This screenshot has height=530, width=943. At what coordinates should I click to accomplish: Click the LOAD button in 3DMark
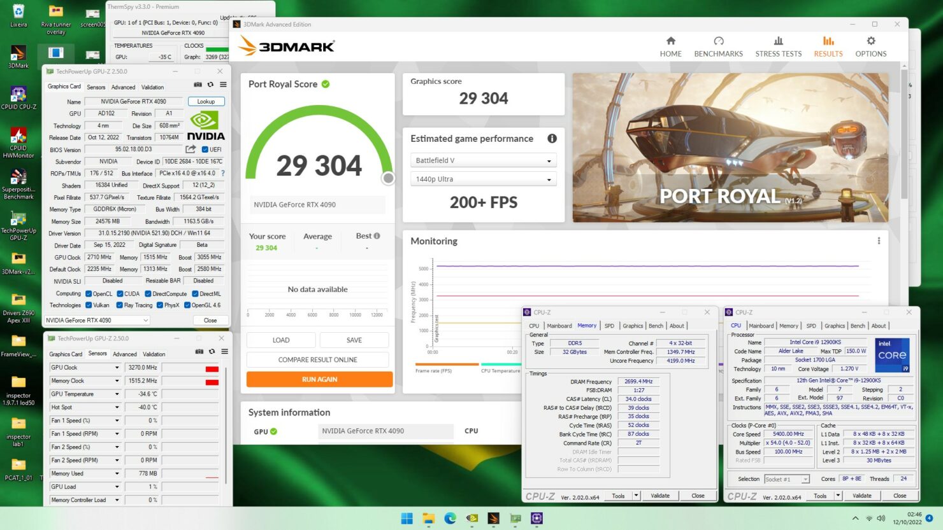(x=281, y=340)
